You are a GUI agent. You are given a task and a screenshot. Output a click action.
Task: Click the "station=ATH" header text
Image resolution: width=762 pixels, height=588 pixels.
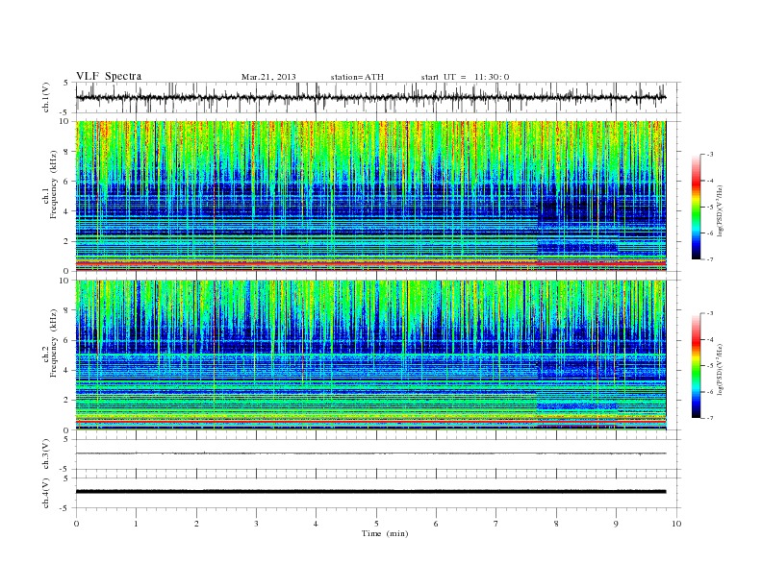[x=357, y=77]
